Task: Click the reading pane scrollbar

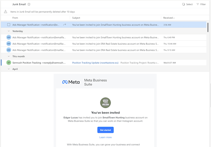Action: [210, 95]
